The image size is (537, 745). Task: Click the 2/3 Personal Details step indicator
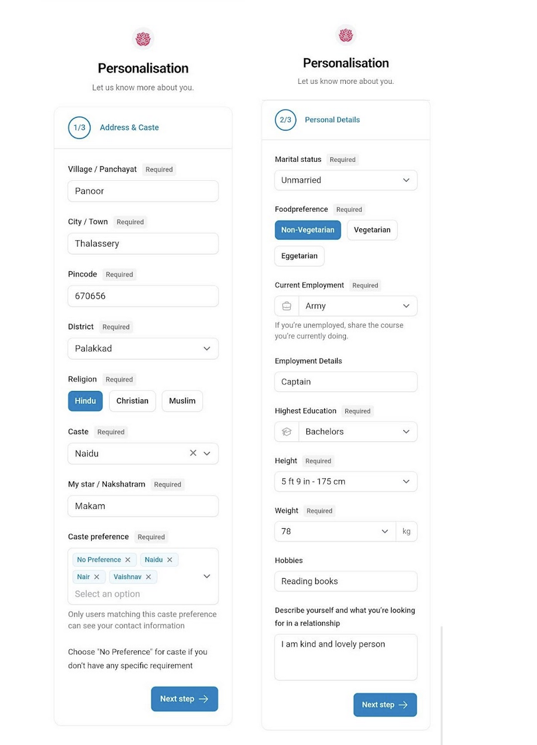pyautogui.click(x=318, y=120)
